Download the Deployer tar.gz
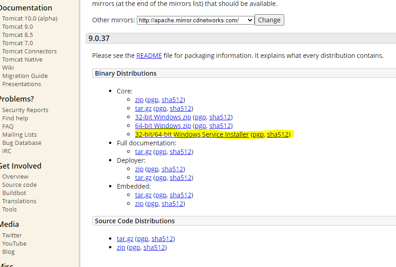This screenshot has height=267, width=396. click(x=143, y=178)
